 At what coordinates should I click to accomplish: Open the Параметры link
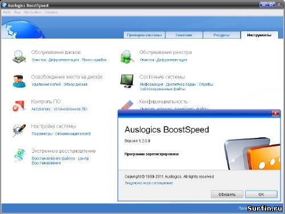pos(42,134)
